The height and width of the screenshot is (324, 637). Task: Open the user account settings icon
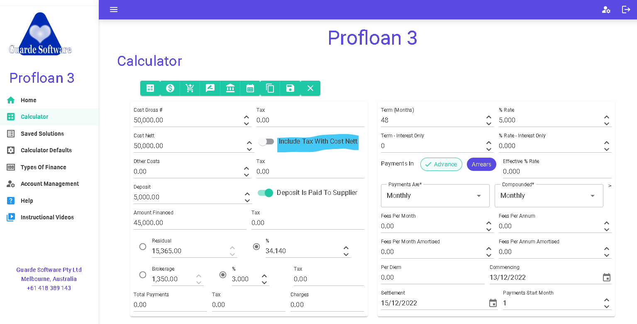click(606, 10)
